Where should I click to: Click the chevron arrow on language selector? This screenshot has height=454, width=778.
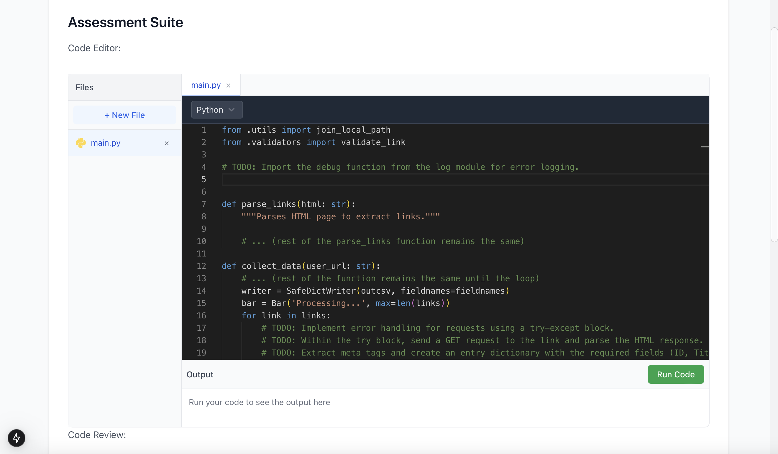(232, 110)
